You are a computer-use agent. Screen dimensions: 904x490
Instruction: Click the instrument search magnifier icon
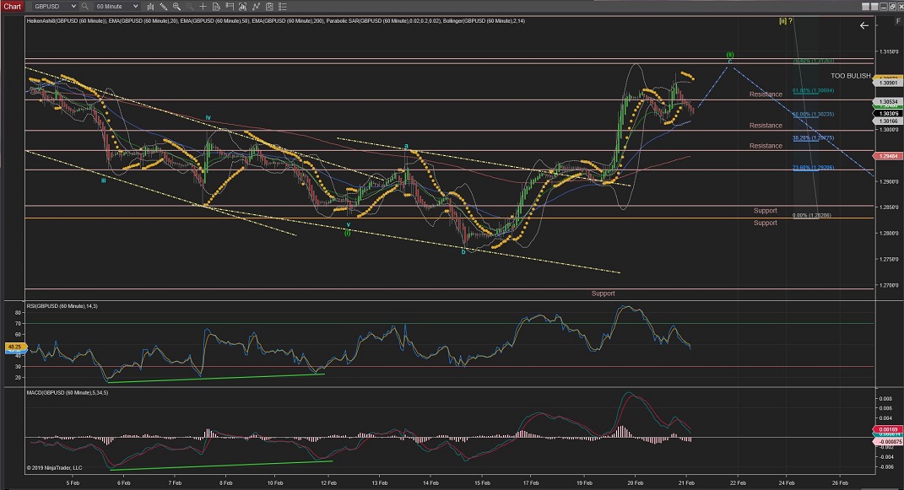click(x=85, y=6)
